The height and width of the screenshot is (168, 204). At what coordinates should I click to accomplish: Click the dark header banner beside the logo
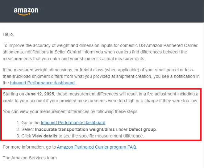(123, 11)
